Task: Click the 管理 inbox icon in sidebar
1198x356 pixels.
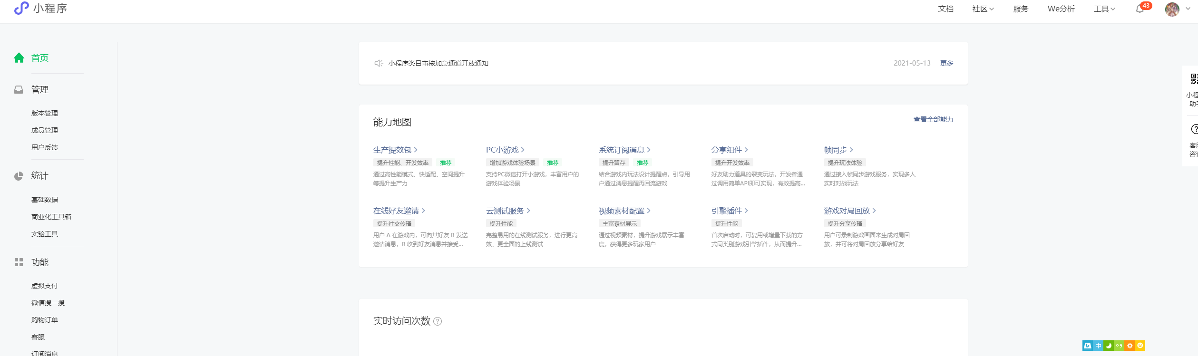Action: click(19, 89)
